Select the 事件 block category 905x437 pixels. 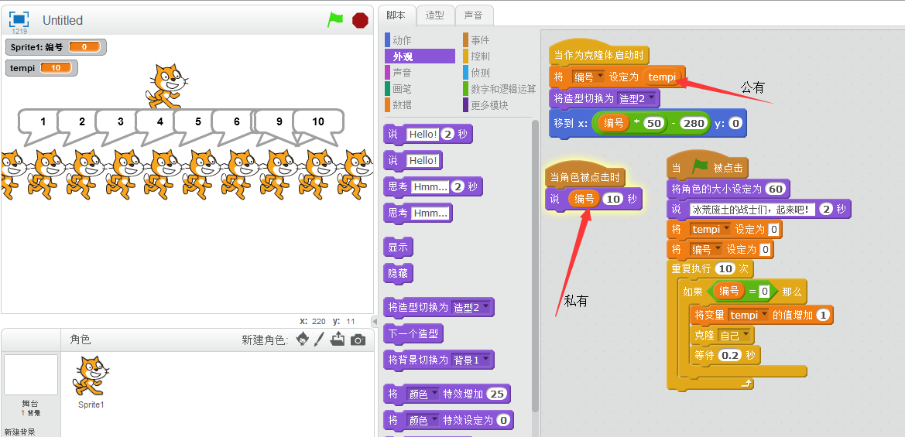pos(480,39)
